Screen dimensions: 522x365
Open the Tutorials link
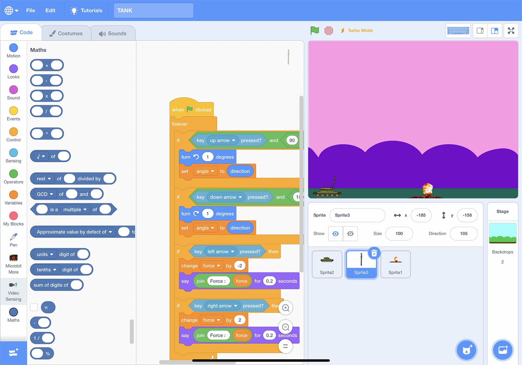coord(86,10)
